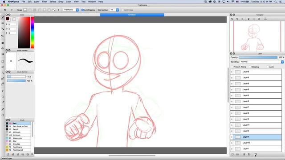Select the Watercolor brush

(x=18, y=138)
